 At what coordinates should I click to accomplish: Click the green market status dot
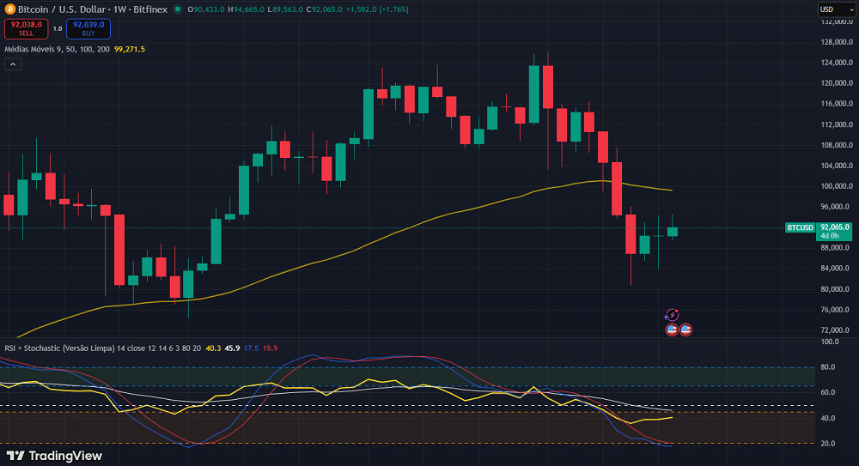pyautogui.click(x=178, y=9)
